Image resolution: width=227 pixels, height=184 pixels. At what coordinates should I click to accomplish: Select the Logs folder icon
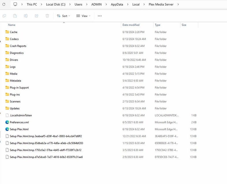[x=7, y=67]
